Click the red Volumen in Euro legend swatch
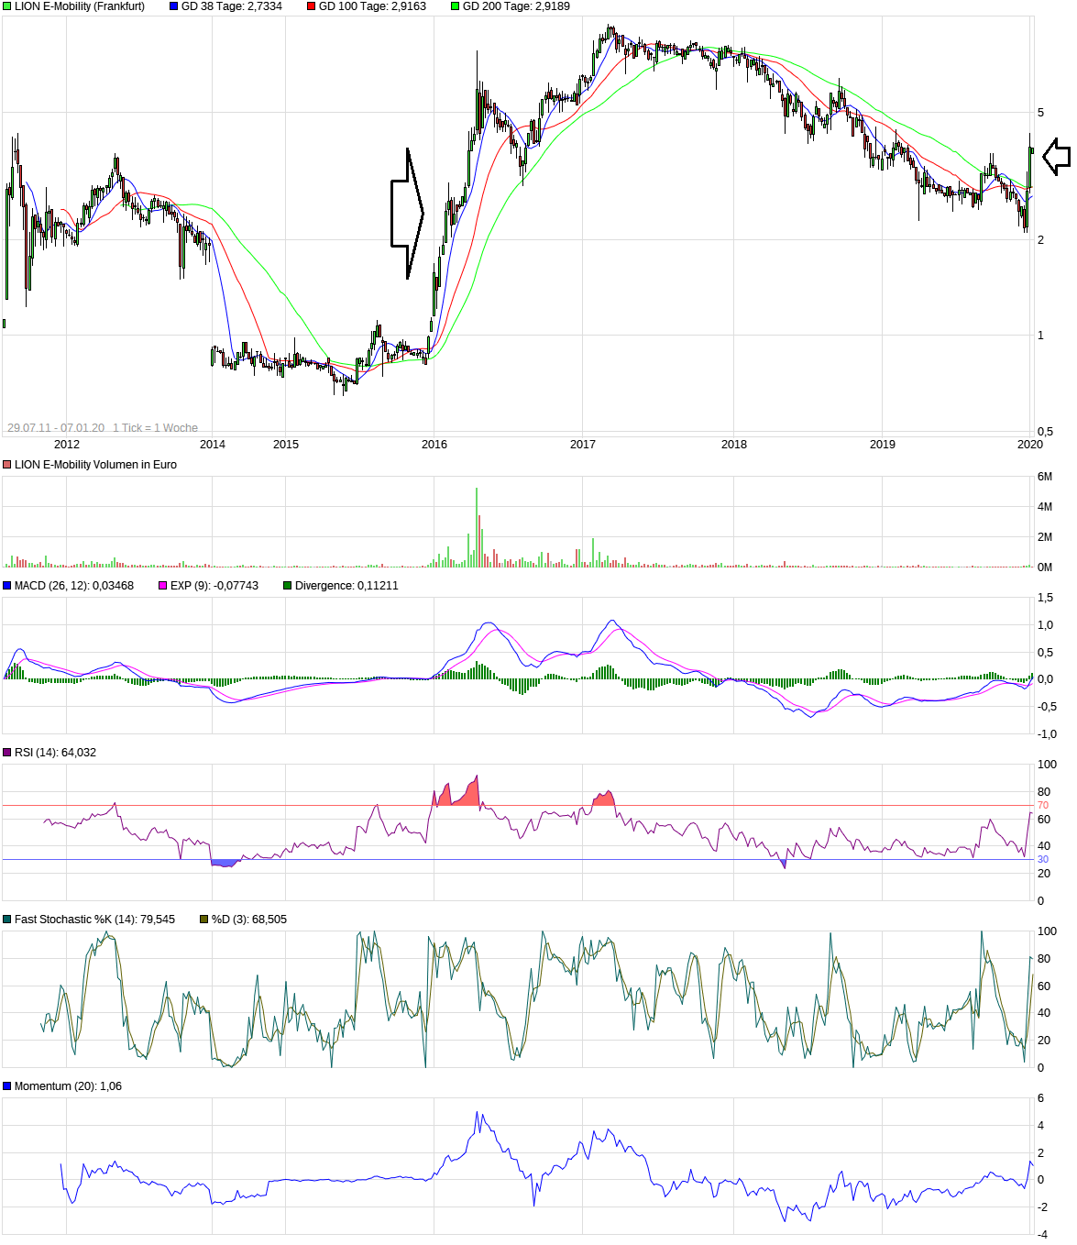This screenshot has height=1245, width=1077. tap(7, 465)
